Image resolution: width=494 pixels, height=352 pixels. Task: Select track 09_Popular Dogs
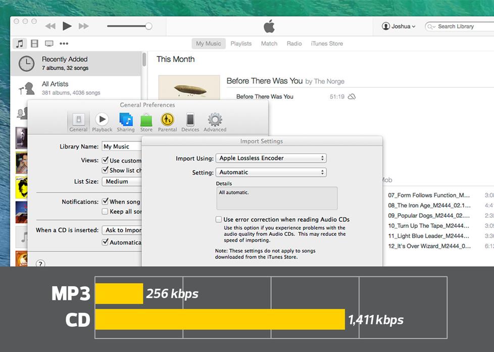tap(429, 216)
